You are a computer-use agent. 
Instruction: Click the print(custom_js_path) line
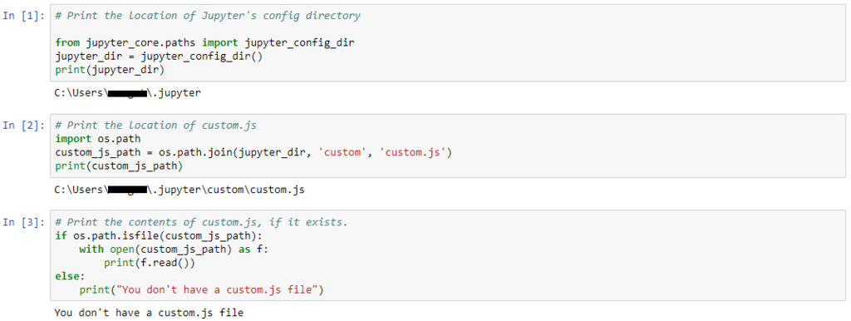(x=119, y=166)
